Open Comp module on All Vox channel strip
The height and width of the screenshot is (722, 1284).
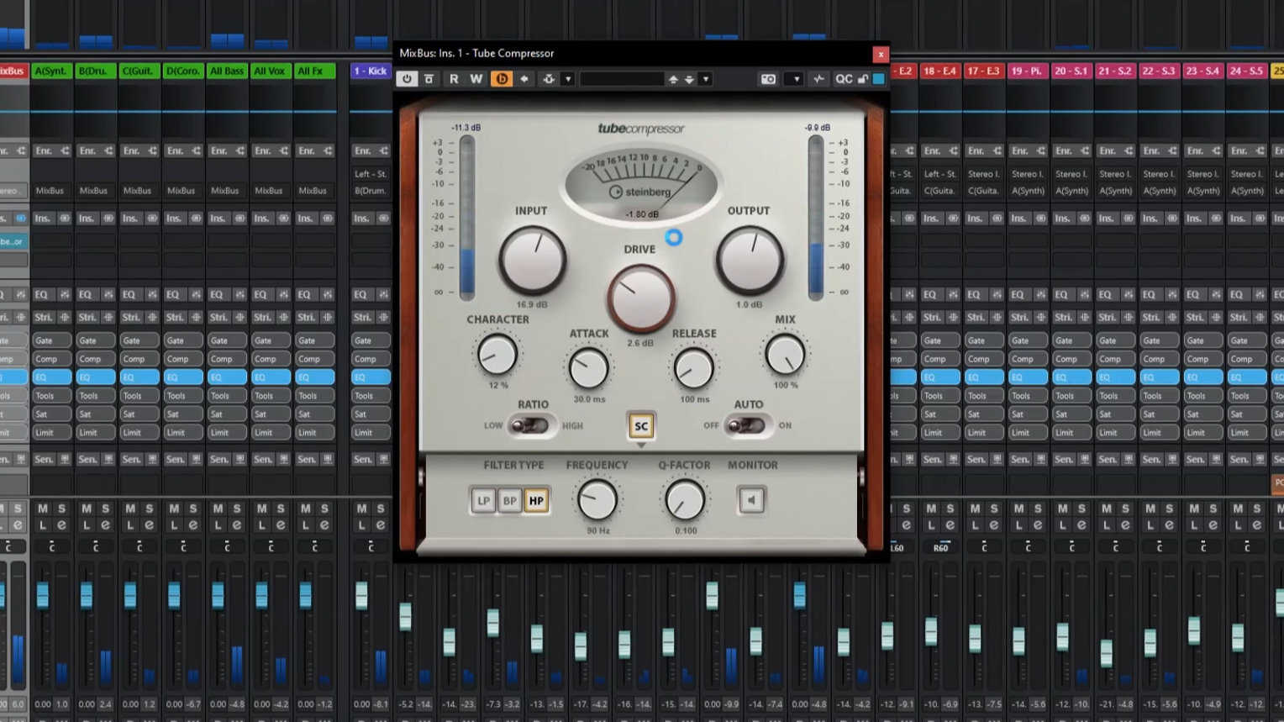[x=271, y=359]
